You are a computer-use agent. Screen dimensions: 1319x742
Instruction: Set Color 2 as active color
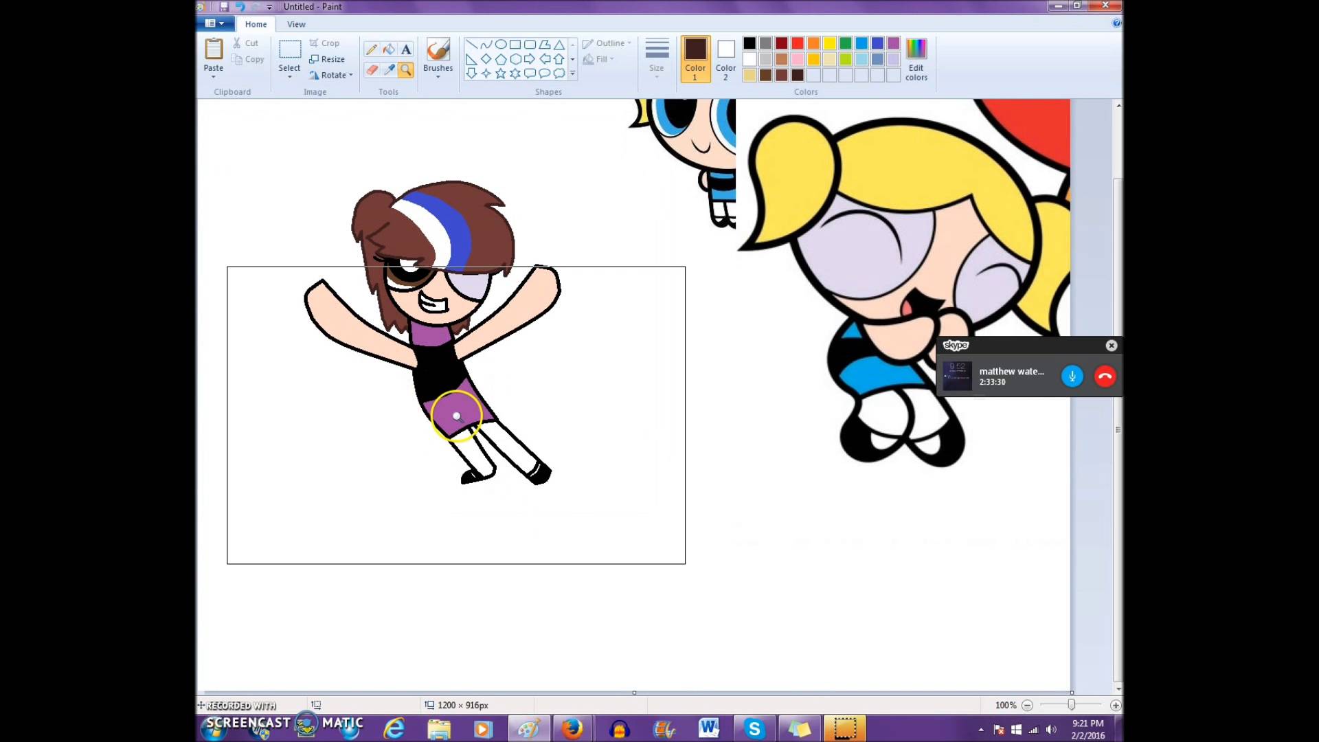click(725, 58)
